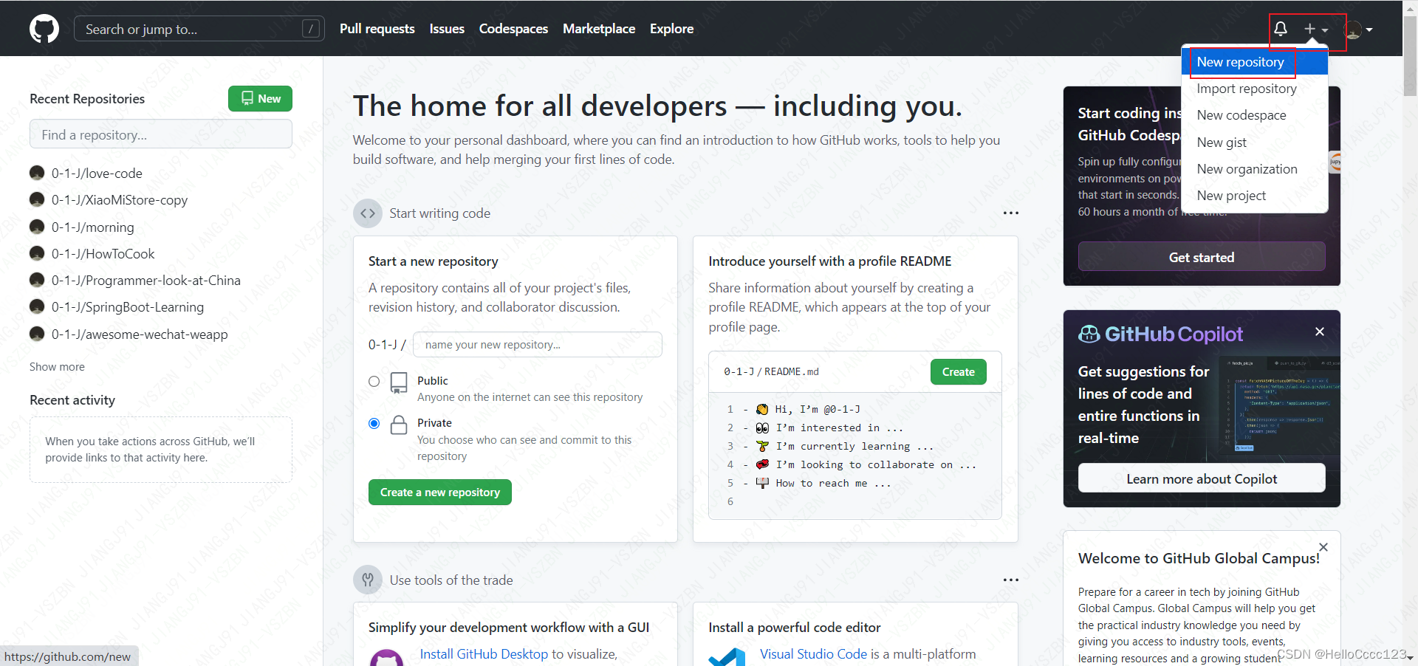Screen dimensions: 1418x666
Task: Click the Visual Studio Code logo icon
Action: tap(727, 656)
